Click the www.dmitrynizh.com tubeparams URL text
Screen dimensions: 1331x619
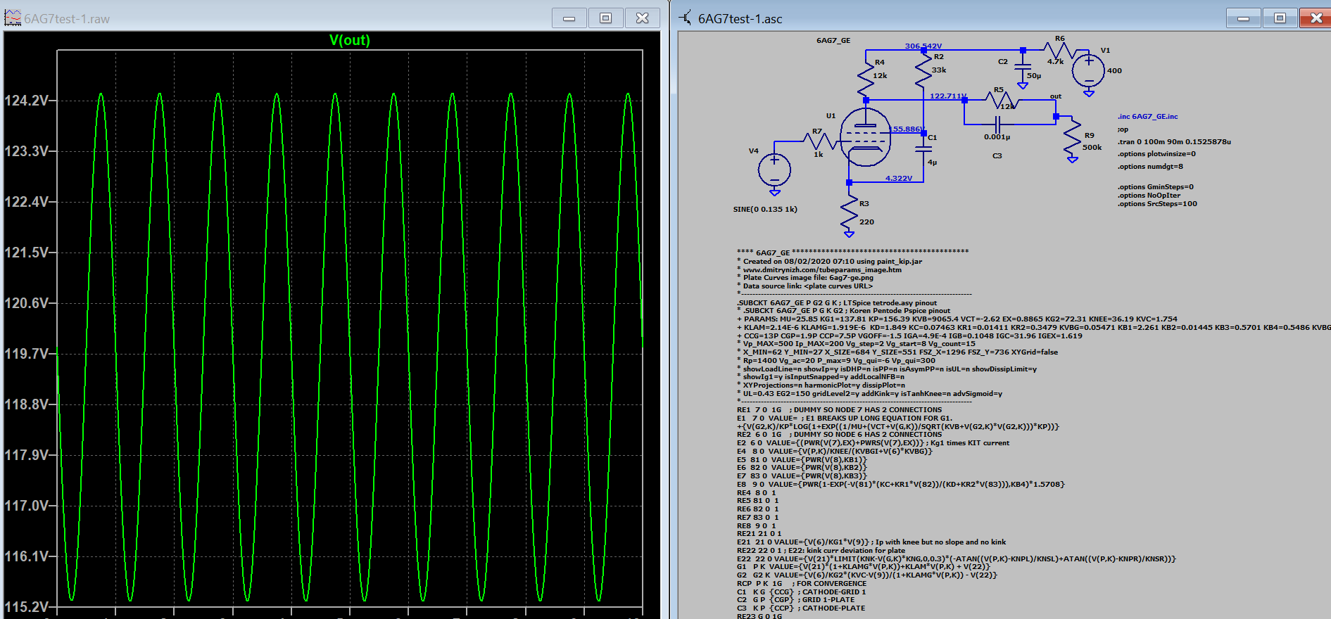[x=822, y=270]
